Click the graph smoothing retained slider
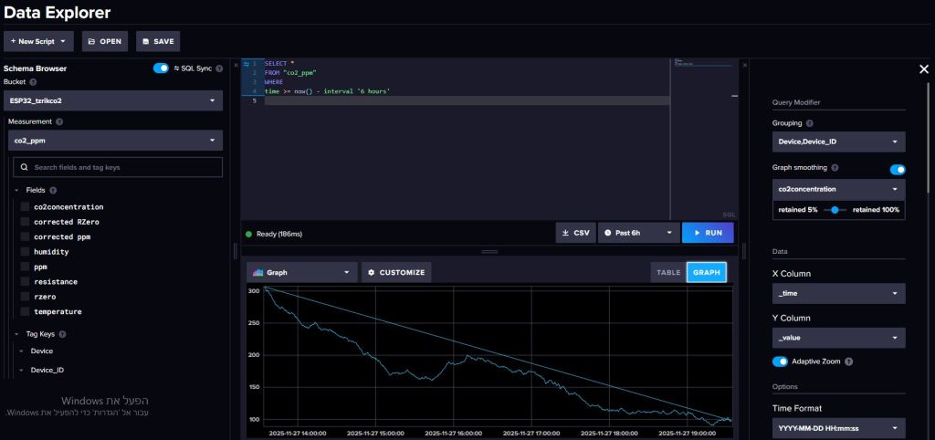Screen dimensions: 935x440 click(x=835, y=210)
